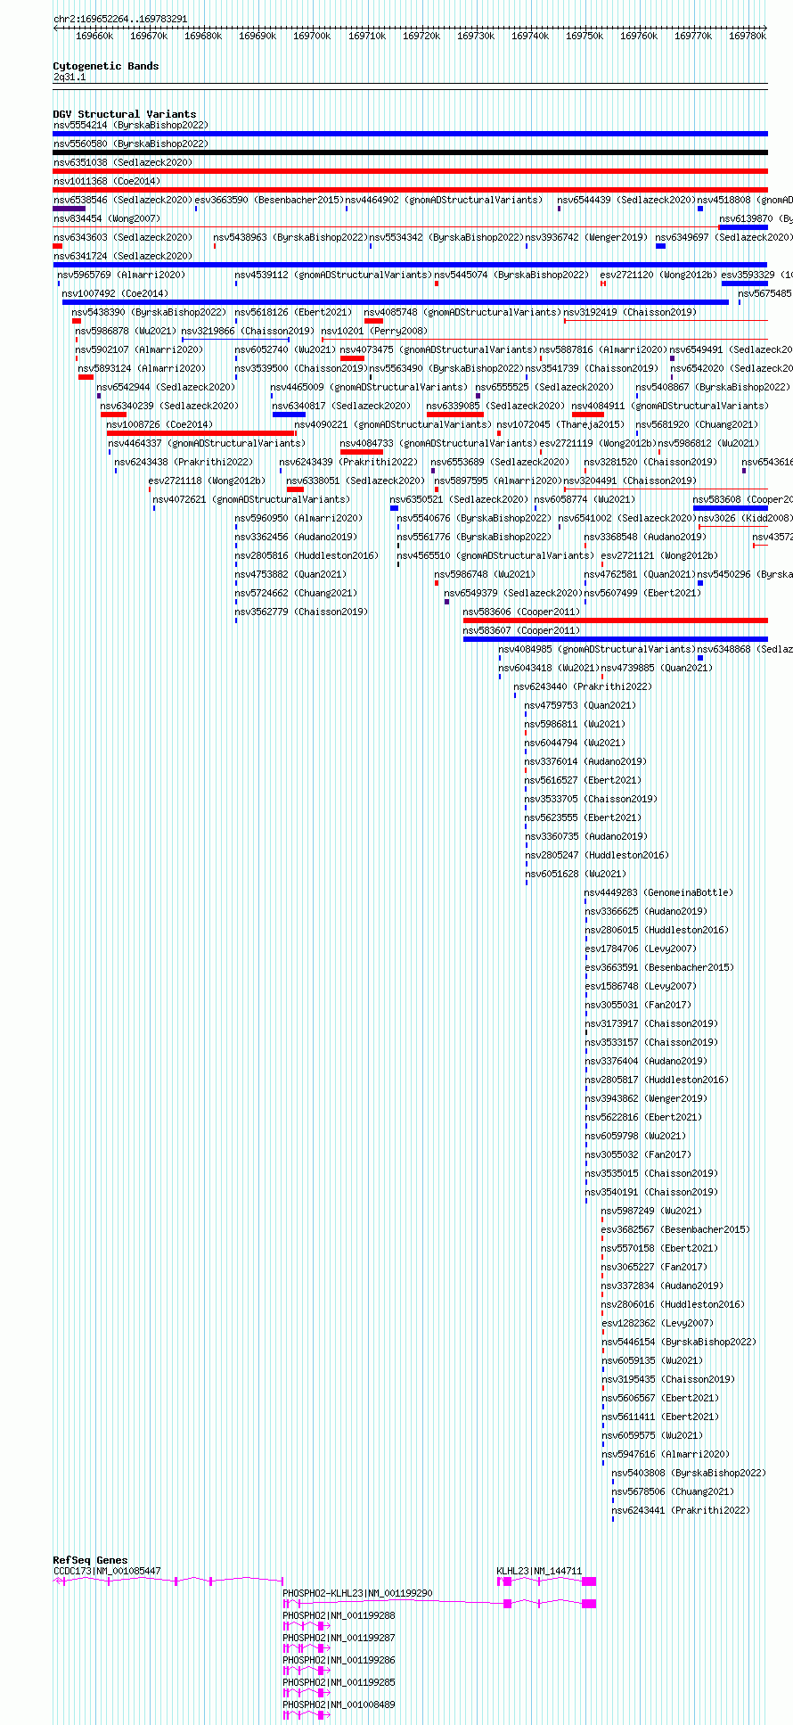Click the chr2:169652264..169783291 region label
This screenshot has height=1725, width=793.
[x=120, y=19]
